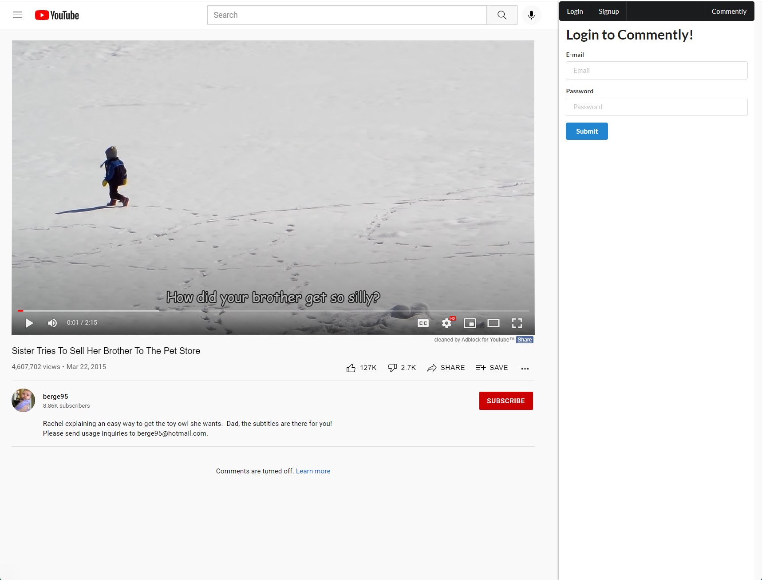This screenshot has height=580, width=762.
Task: Click the video title text
Action: tap(106, 351)
